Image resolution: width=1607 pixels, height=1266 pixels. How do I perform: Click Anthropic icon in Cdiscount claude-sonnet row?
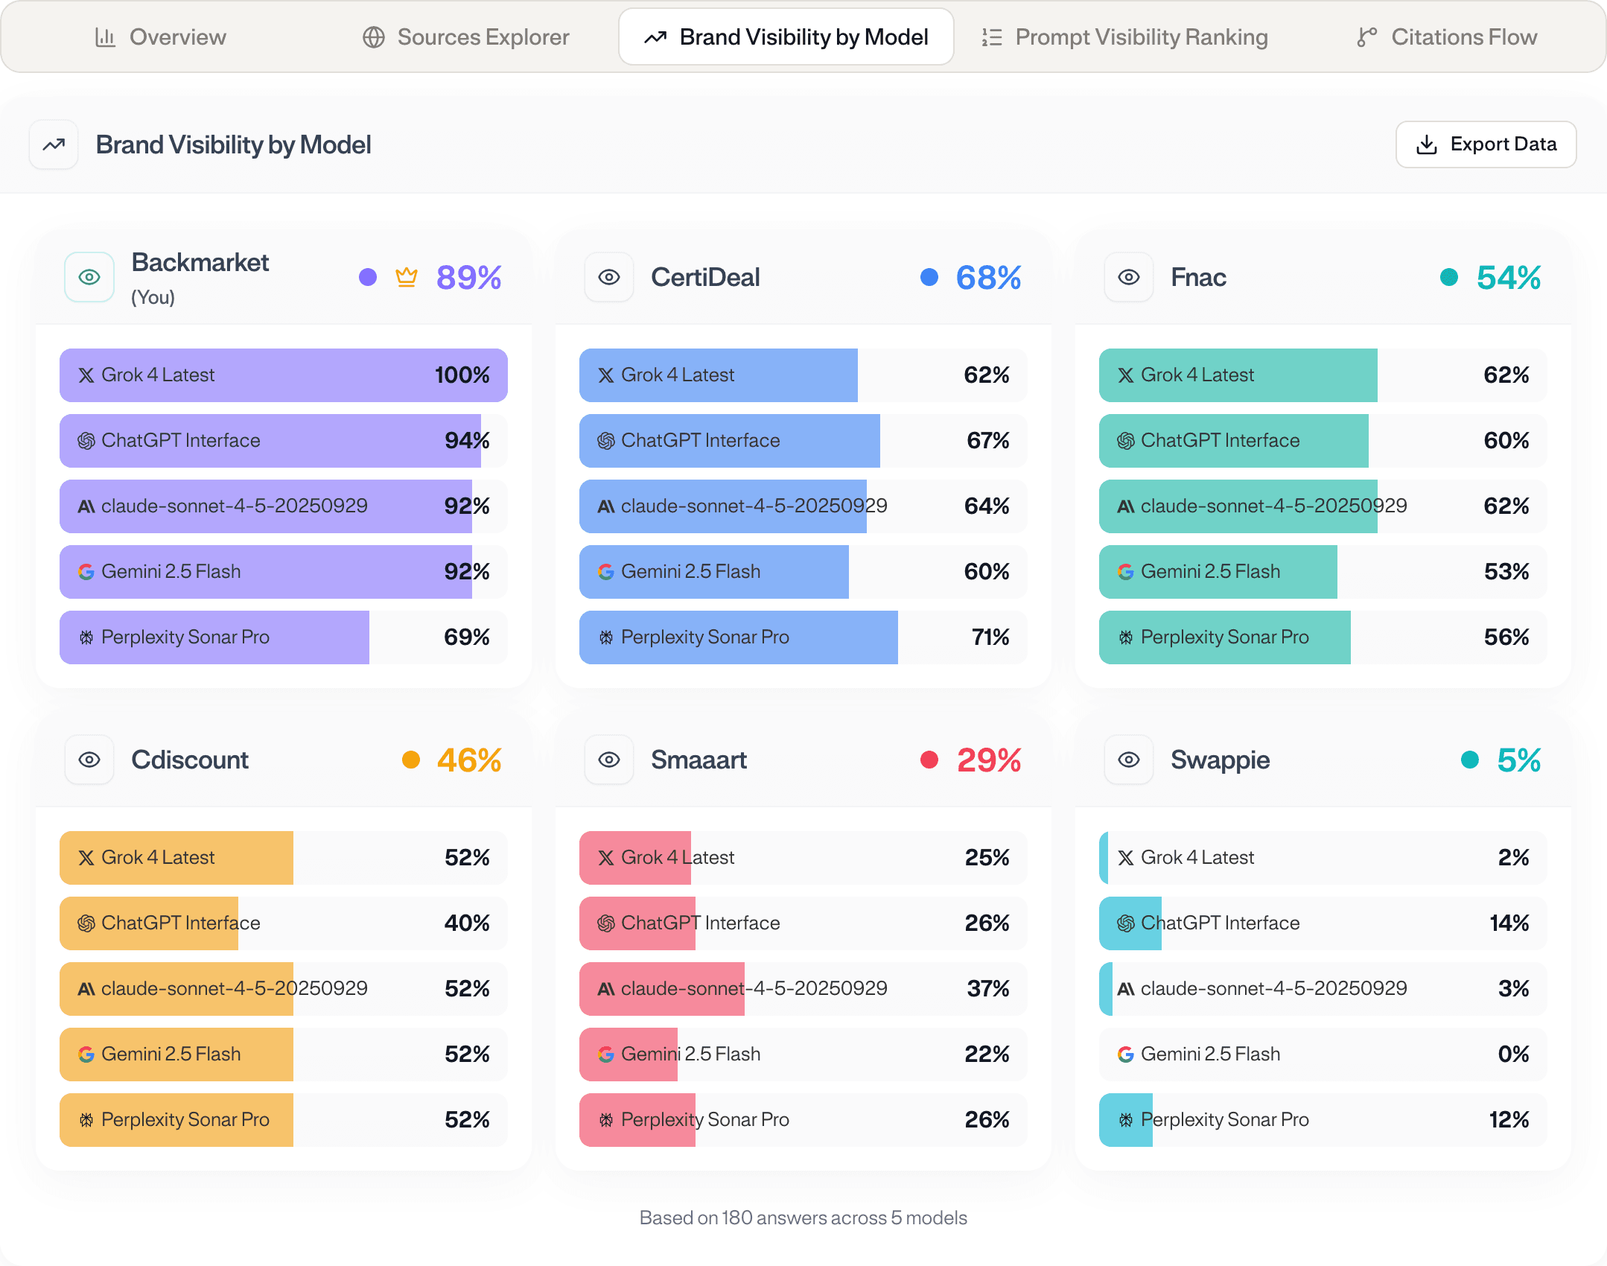(x=86, y=989)
